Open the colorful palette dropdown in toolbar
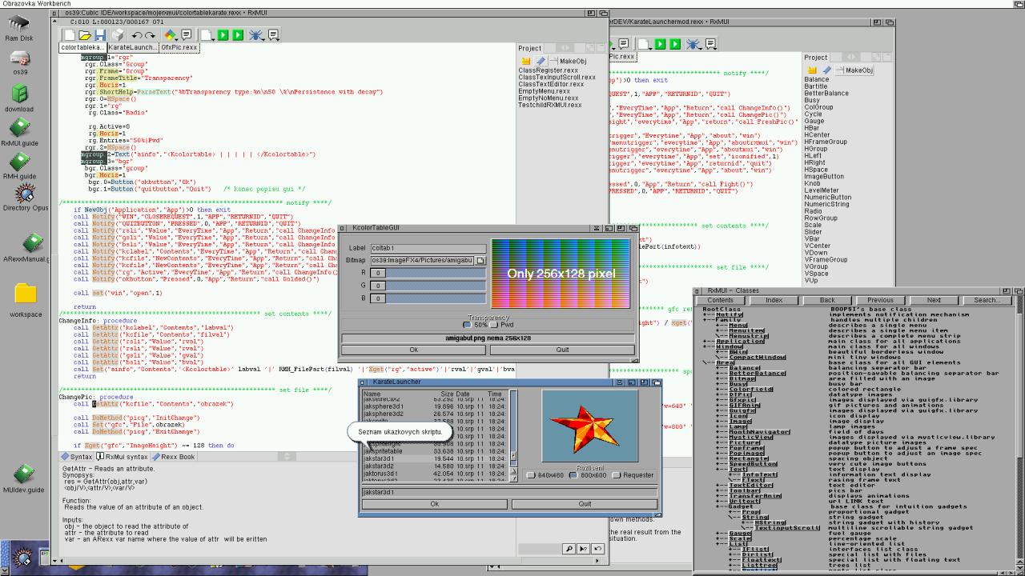 170,35
